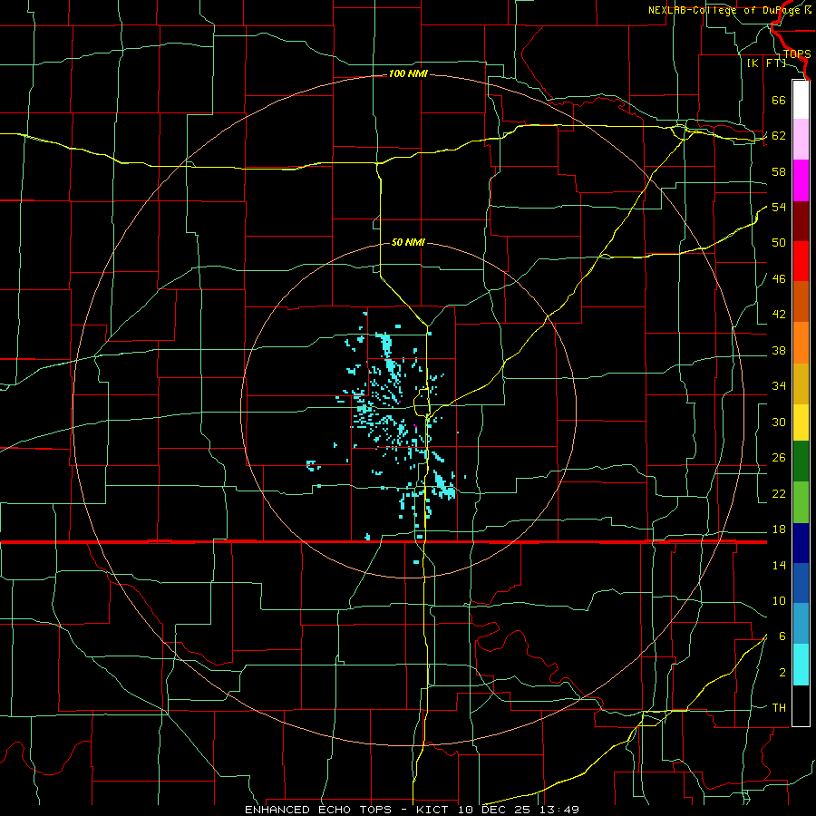Click the magenta color scale segment
Image resolution: width=816 pixels, height=816 pixels.
[x=801, y=180]
